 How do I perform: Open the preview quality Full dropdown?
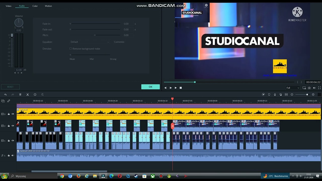[293, 88]
